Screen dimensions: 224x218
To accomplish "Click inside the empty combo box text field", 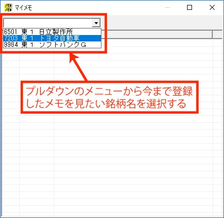I will (48, 23).
